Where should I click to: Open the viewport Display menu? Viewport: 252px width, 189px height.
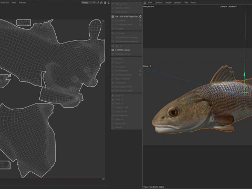[168, 3]
